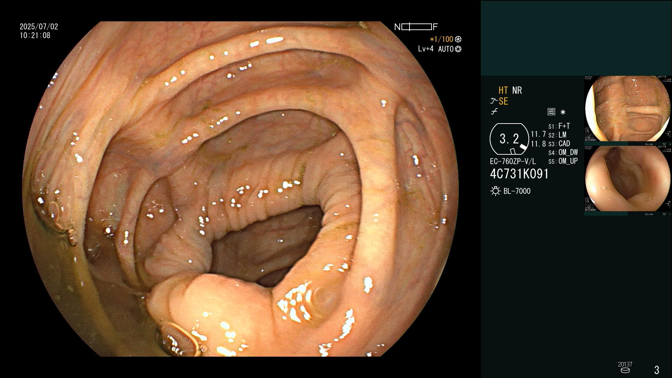Viewport: 672px width, 378px height.
Task: Click the time 10:21:08
Action: [x=35, y=35]
